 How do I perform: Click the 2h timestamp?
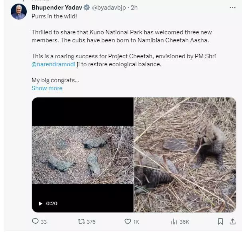pyautogui.click(x=135, y=8)
